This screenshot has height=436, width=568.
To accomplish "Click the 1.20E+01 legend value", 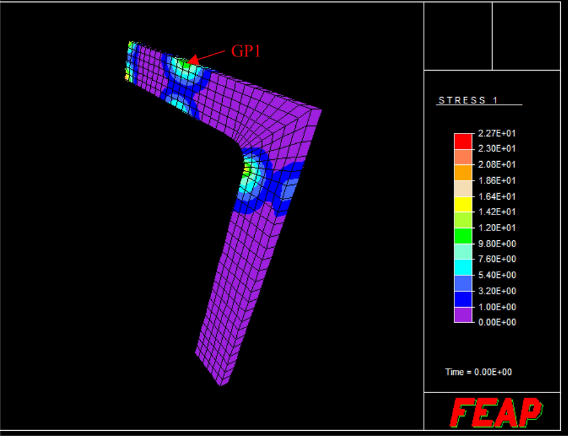I will [497, 228].
